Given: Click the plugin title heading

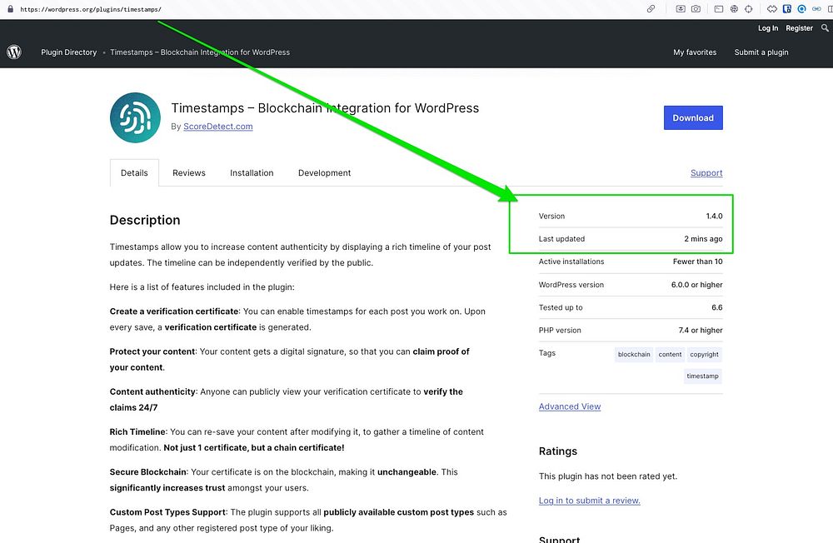Looking at the screenshot, I should 325,108.
